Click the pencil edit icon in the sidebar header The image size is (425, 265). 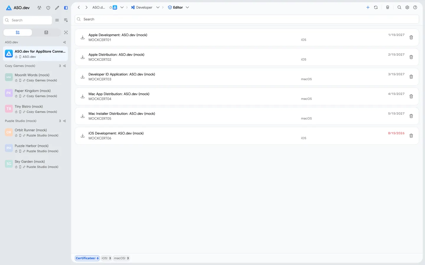click(x=57, y=8)
